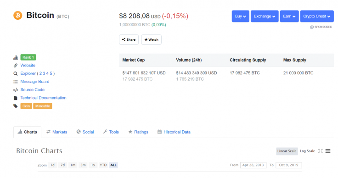Viewport: 338px width, 178px height.
Task: Click the orange Bitcoin logo icon
Action: [17, 16]
